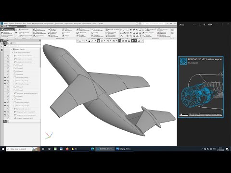
Task: Select the Массив по сетке tool
Action: 113,30
